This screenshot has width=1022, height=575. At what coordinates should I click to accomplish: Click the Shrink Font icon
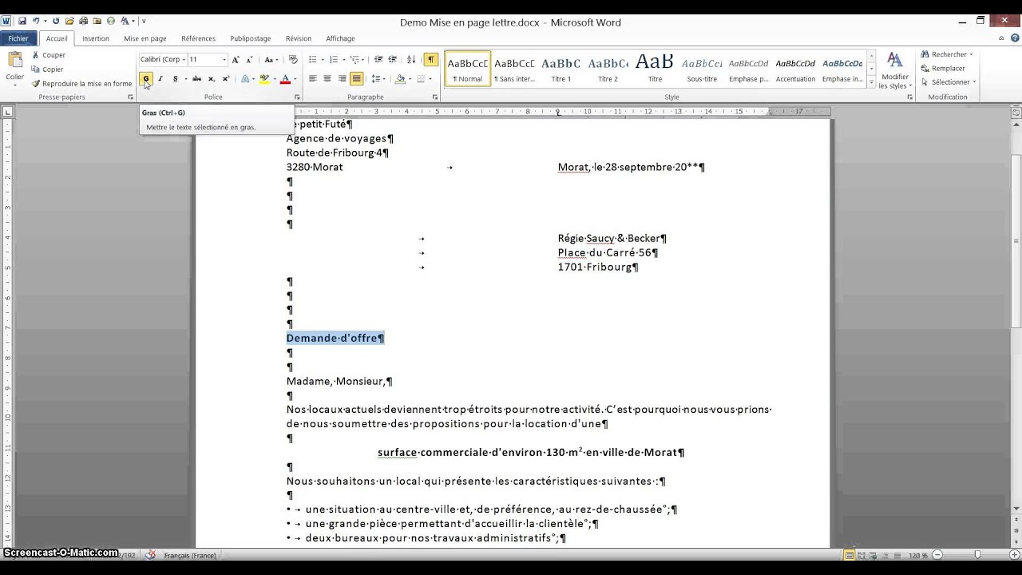click(249, 60)
